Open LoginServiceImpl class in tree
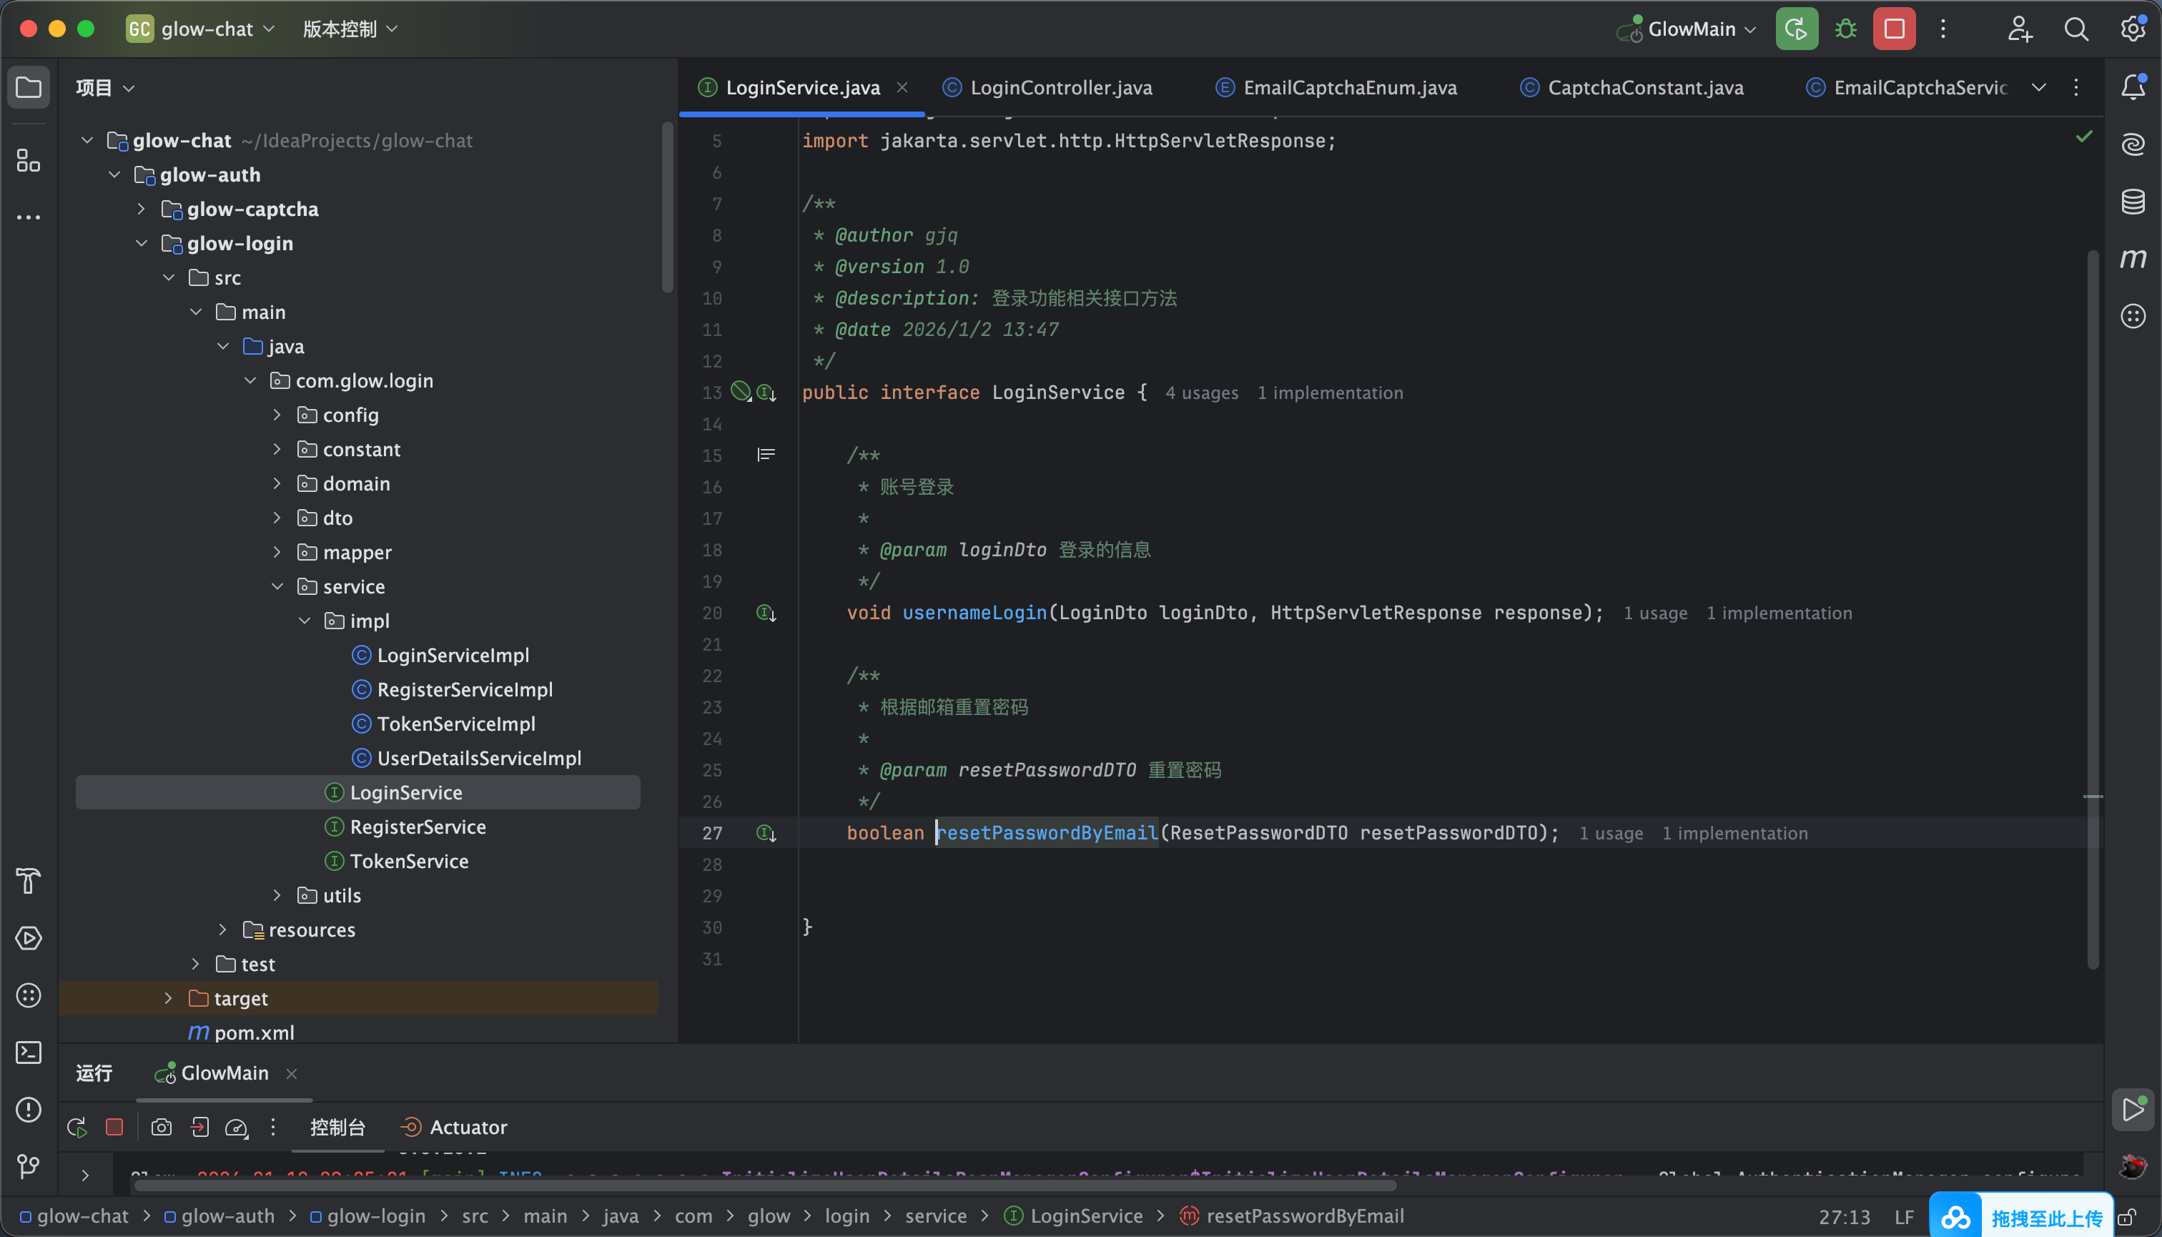2162x1237 pixels. tap(452, 655)
